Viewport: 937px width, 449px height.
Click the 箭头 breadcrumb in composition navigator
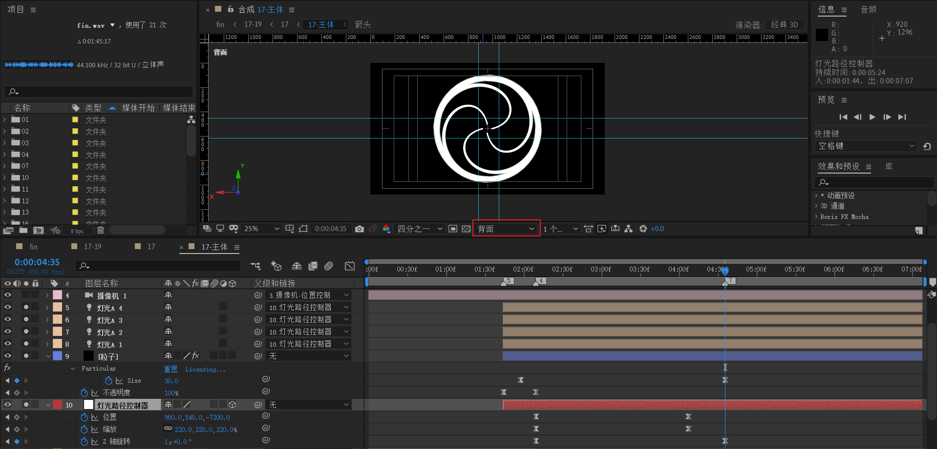pos(363,24)
